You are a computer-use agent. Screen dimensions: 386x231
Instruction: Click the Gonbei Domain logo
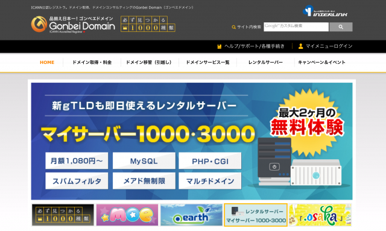pyautogui.click(x=73, y=24)
